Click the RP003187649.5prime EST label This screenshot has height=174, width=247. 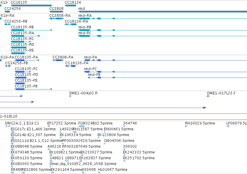[82, 146]
